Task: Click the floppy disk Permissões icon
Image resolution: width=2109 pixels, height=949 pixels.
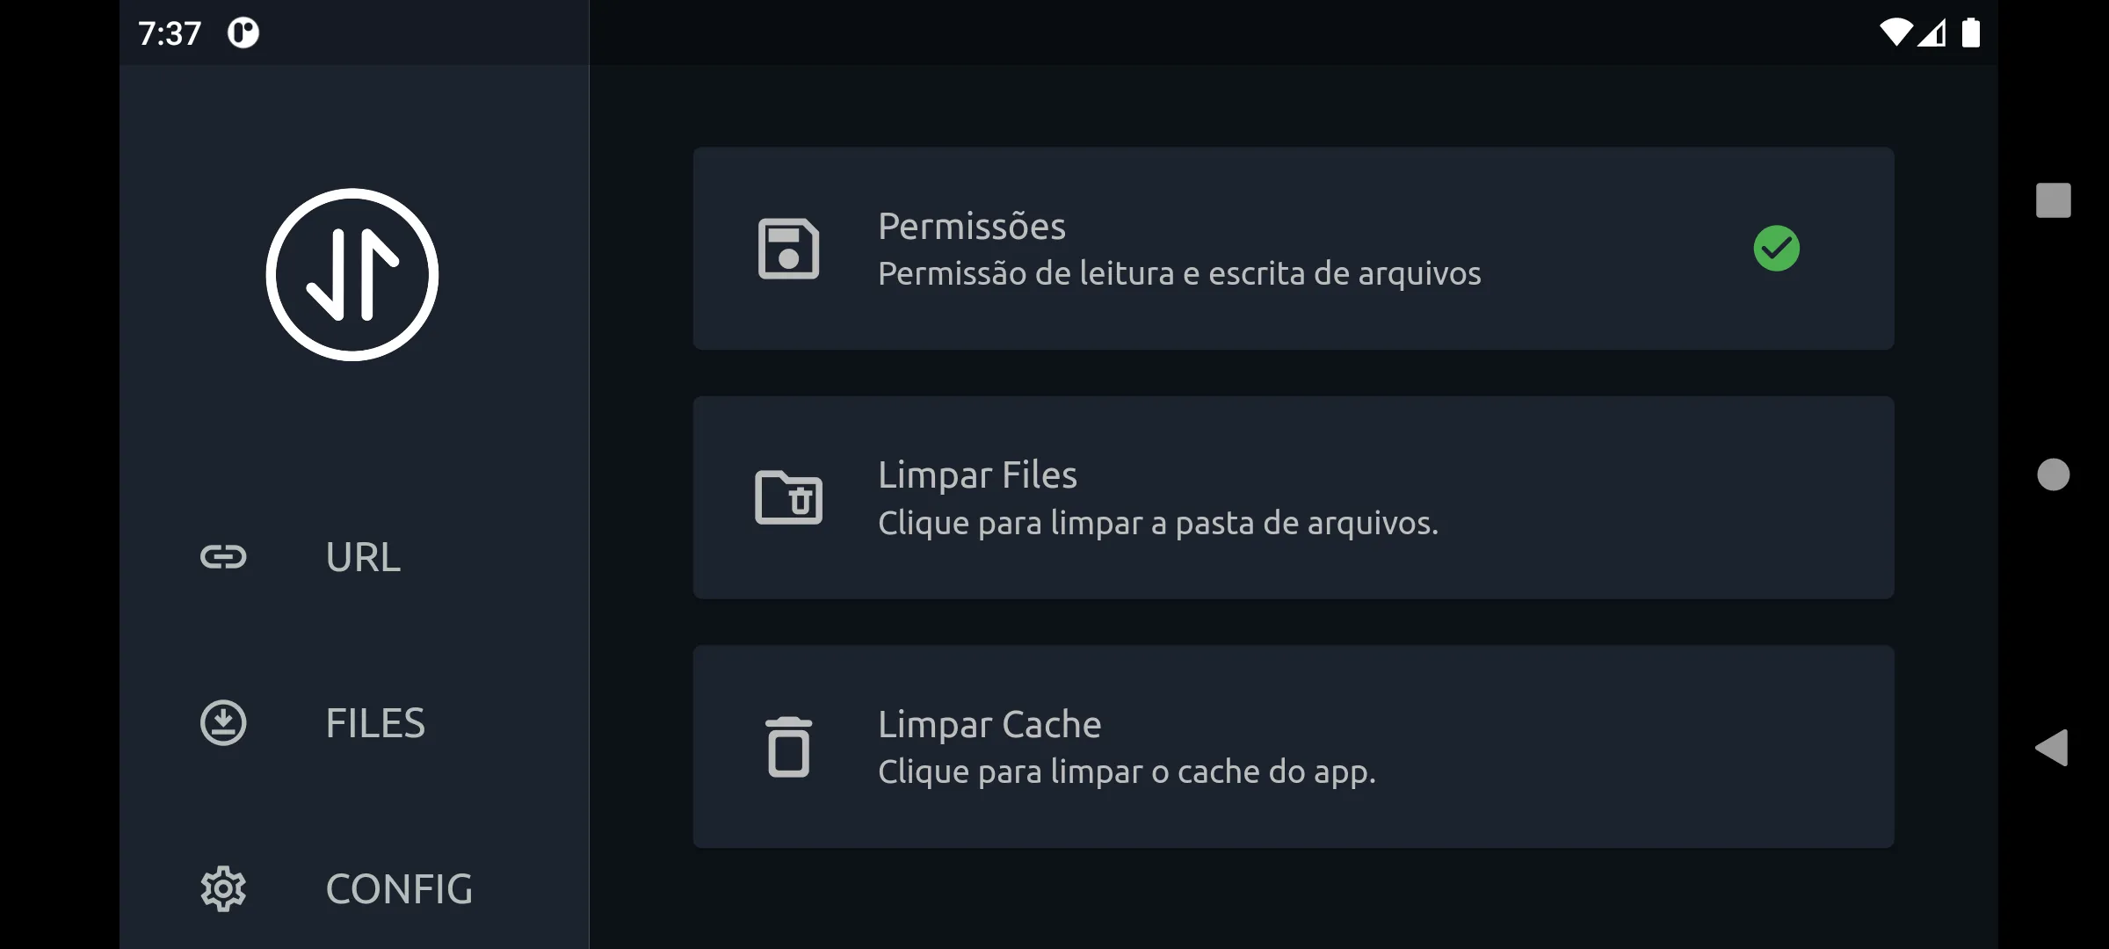Action: 788,249
